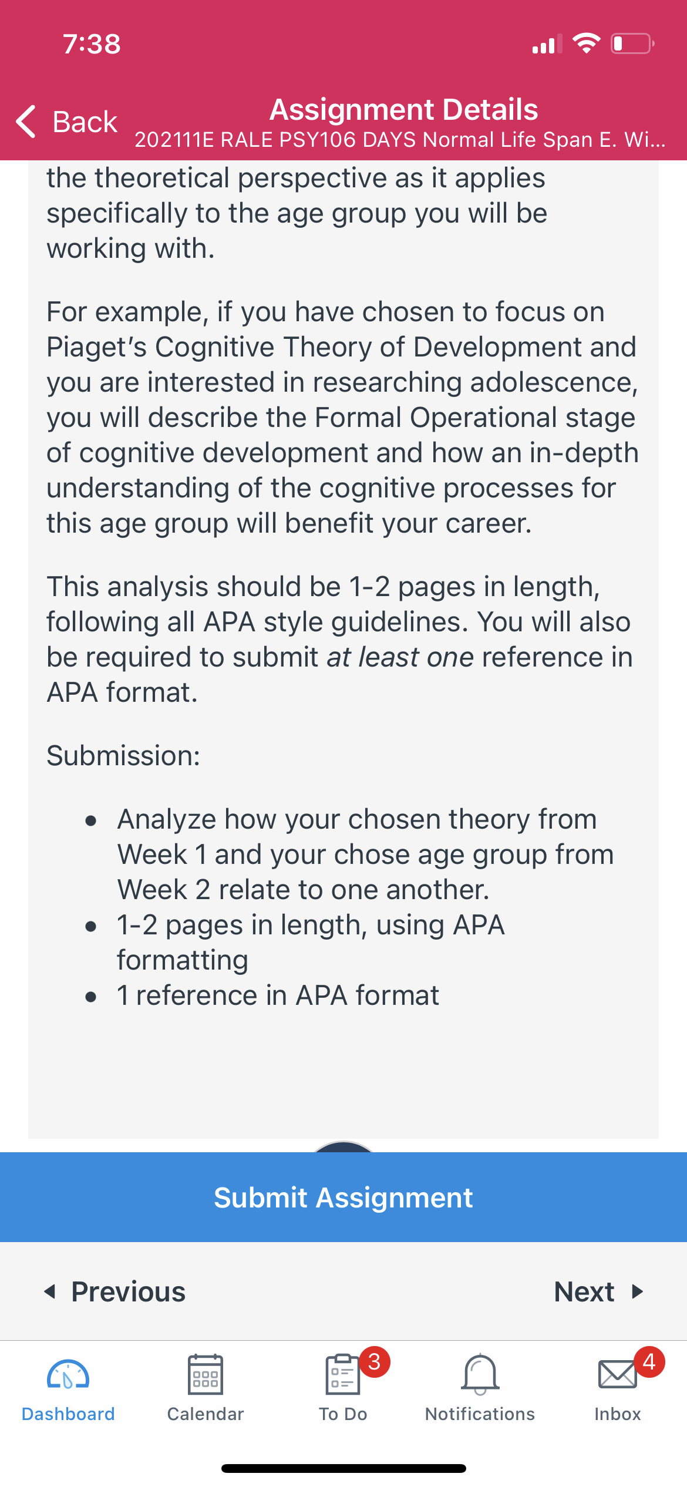Image resolution: width=687 pixels, height=1487 pixels.
Task: Tap the PSY106 course name subtitle
Action: pos(400,140)
